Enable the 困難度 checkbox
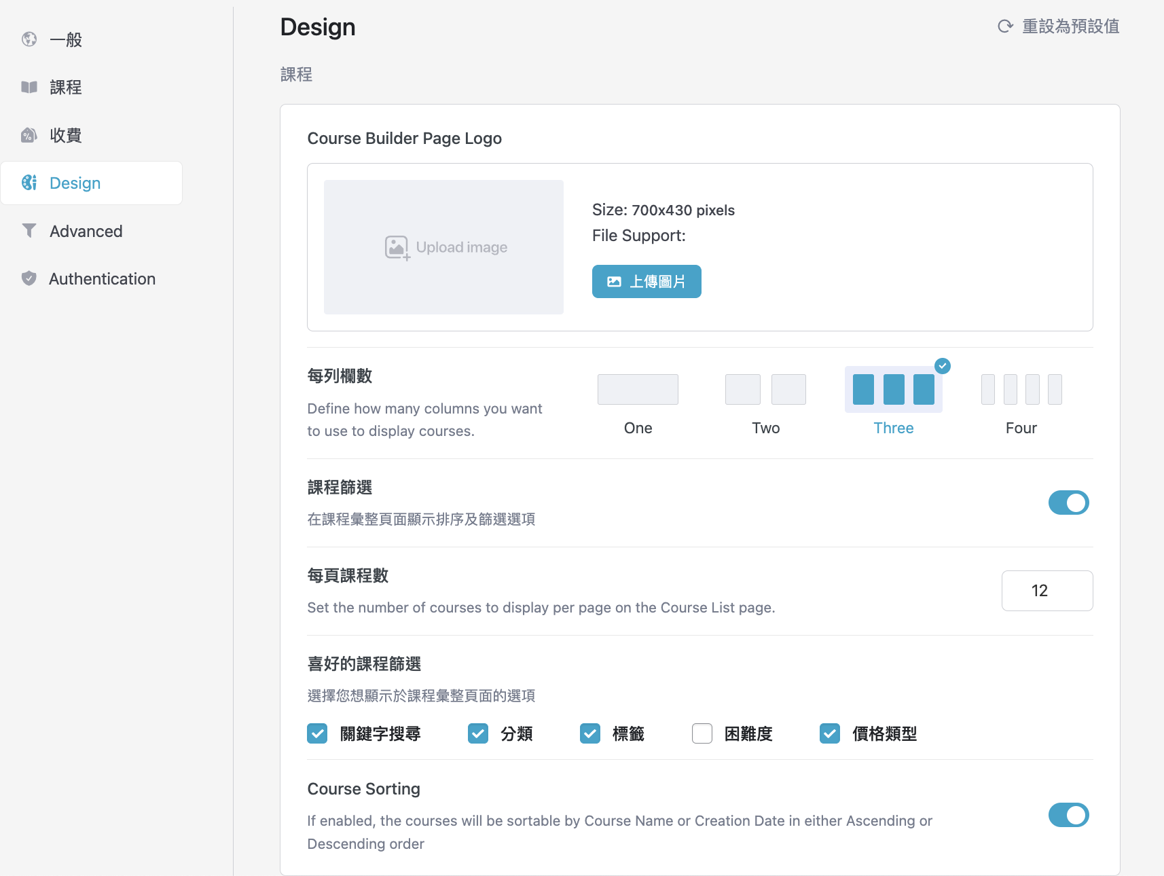Viewport: 1164px width, 876px height. coord(702,734)
